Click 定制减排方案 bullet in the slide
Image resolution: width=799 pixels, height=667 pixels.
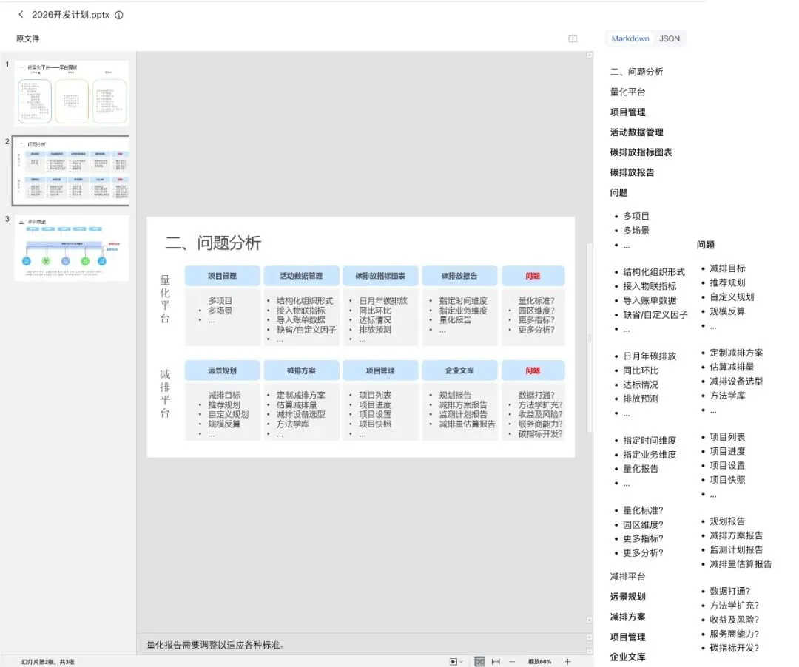point(300,395)
